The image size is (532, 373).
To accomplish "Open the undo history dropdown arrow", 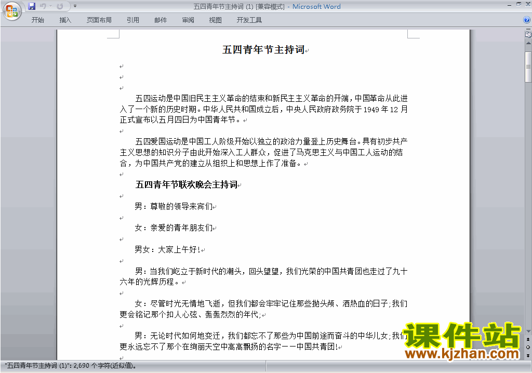I will click(x=50, y=6).
